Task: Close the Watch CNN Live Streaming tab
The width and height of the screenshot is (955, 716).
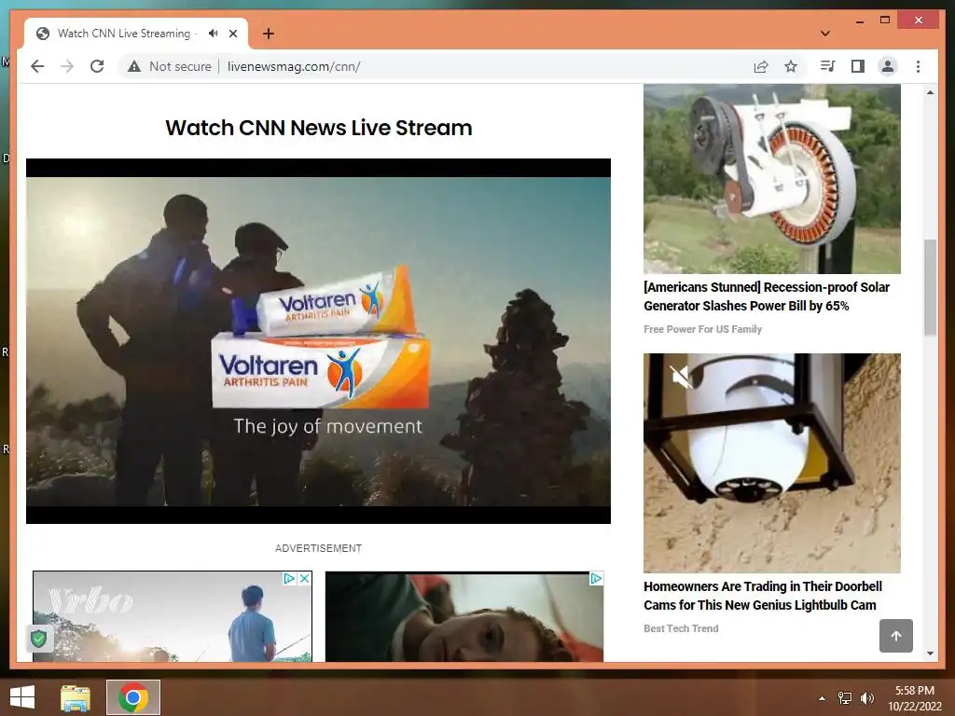Action: point(232,34)
